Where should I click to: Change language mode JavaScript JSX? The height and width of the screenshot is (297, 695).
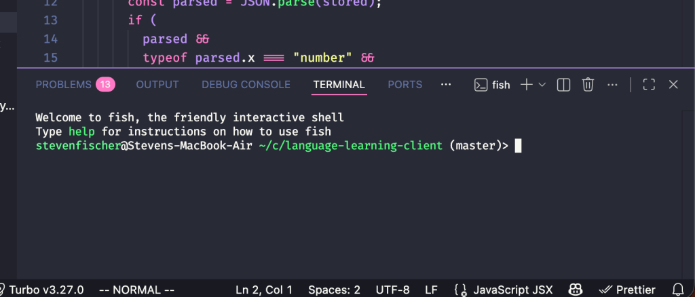513,290
